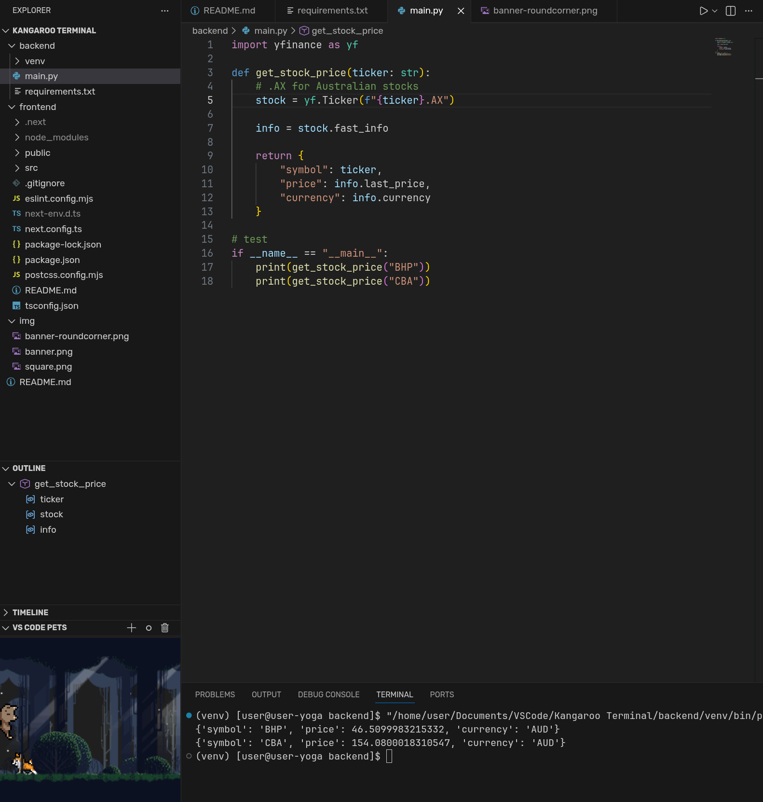763x802 pixels.
Task: Expand the Timeline section
Action: click(30, 612)
